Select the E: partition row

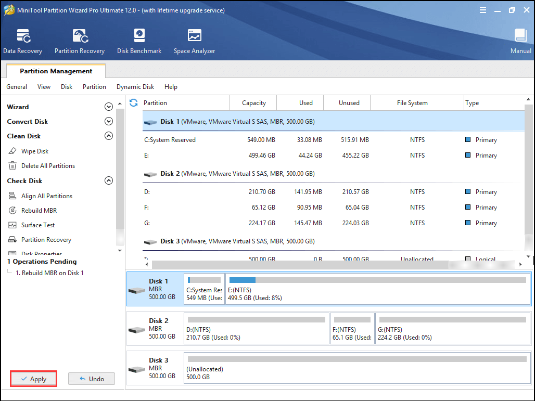pyautogui.click(x=334, y=156)
